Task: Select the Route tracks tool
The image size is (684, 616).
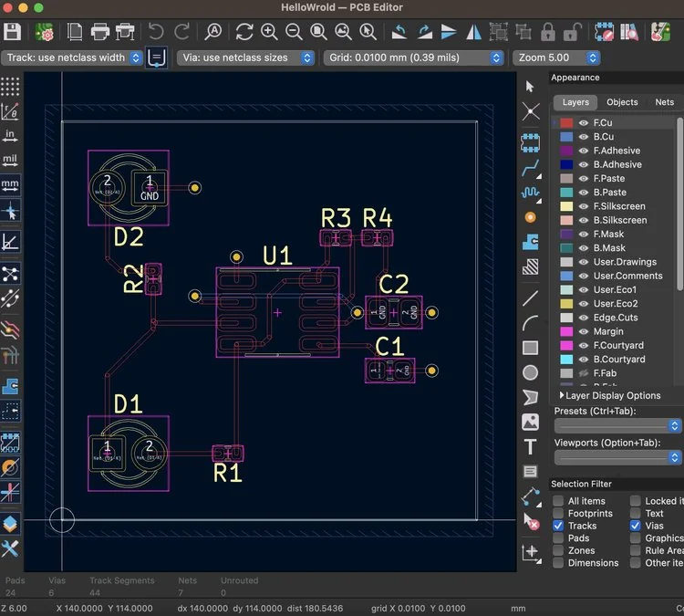Action: [x=531, y=169]
